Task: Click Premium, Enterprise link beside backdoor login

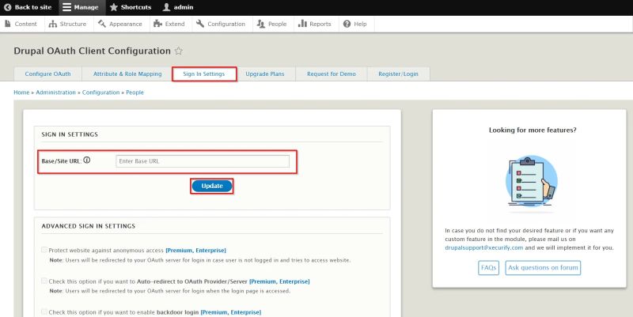Action: 231,312
